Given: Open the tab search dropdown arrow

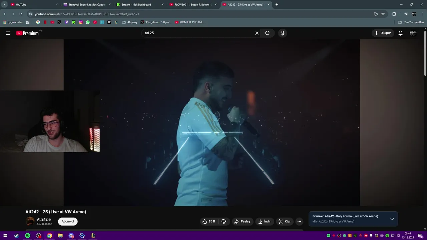Looking at the screenshot, I should coord(4,5).
